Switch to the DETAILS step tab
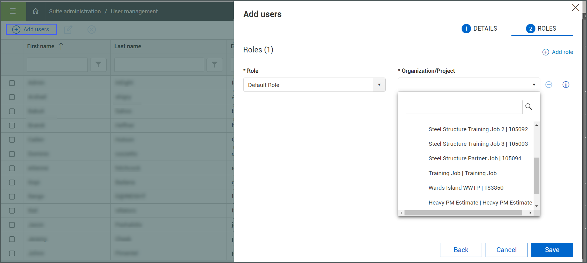The height and width of the screenshot is (263, 587). click(x=479, y=28)
